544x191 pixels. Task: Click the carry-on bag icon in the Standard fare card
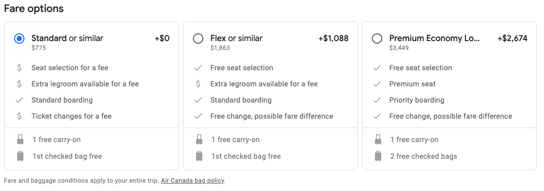pos(20,139)
